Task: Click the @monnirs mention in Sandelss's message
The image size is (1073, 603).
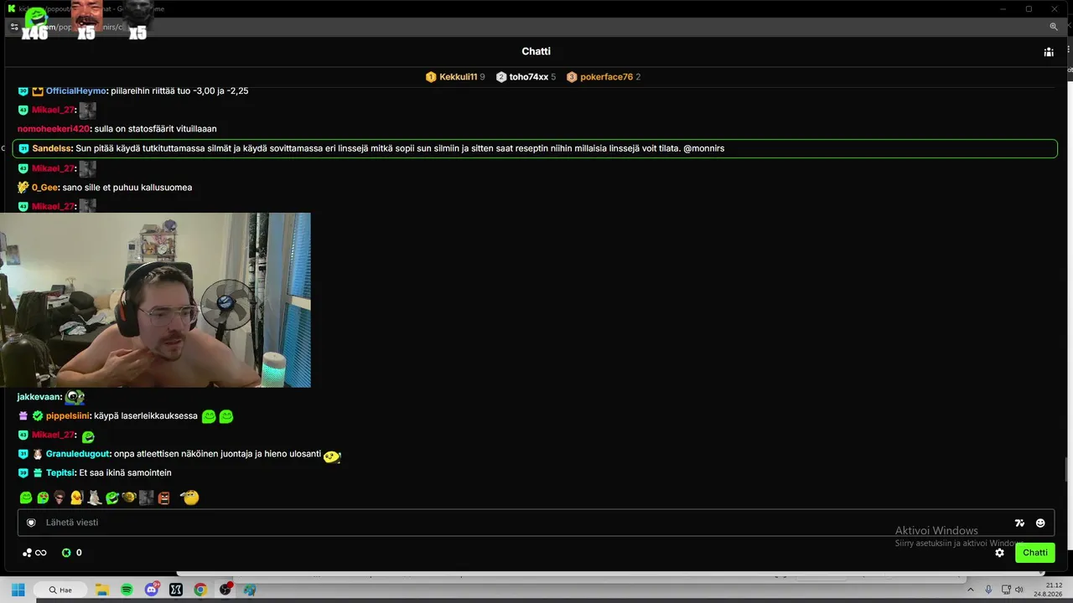Action: 704,148
